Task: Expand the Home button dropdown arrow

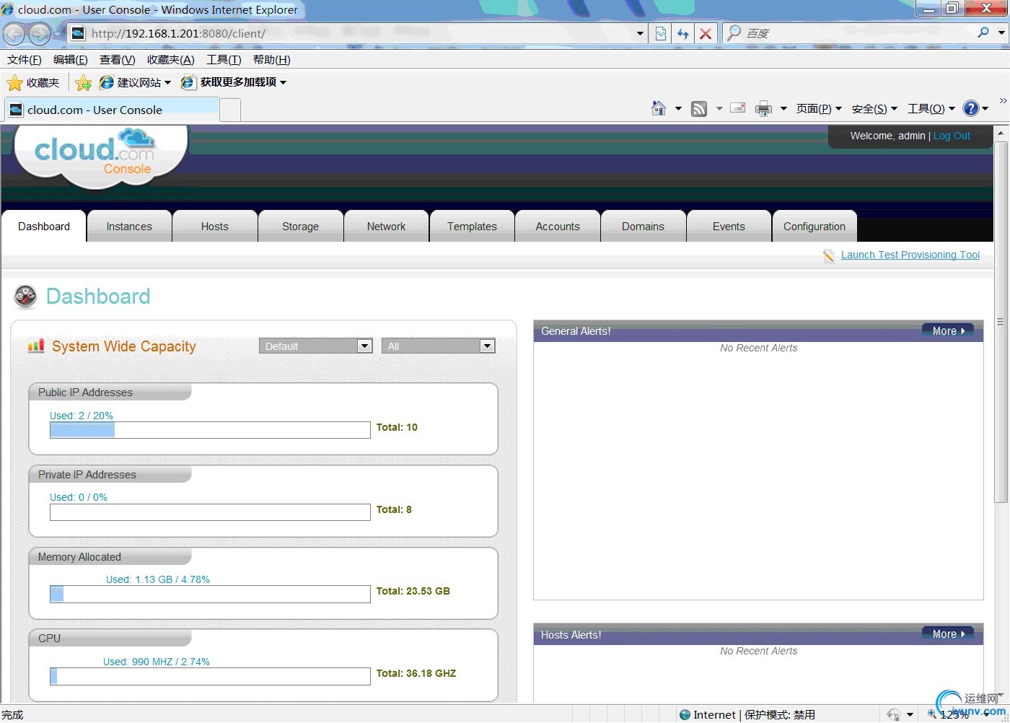Action: click(x=678, y=109)
